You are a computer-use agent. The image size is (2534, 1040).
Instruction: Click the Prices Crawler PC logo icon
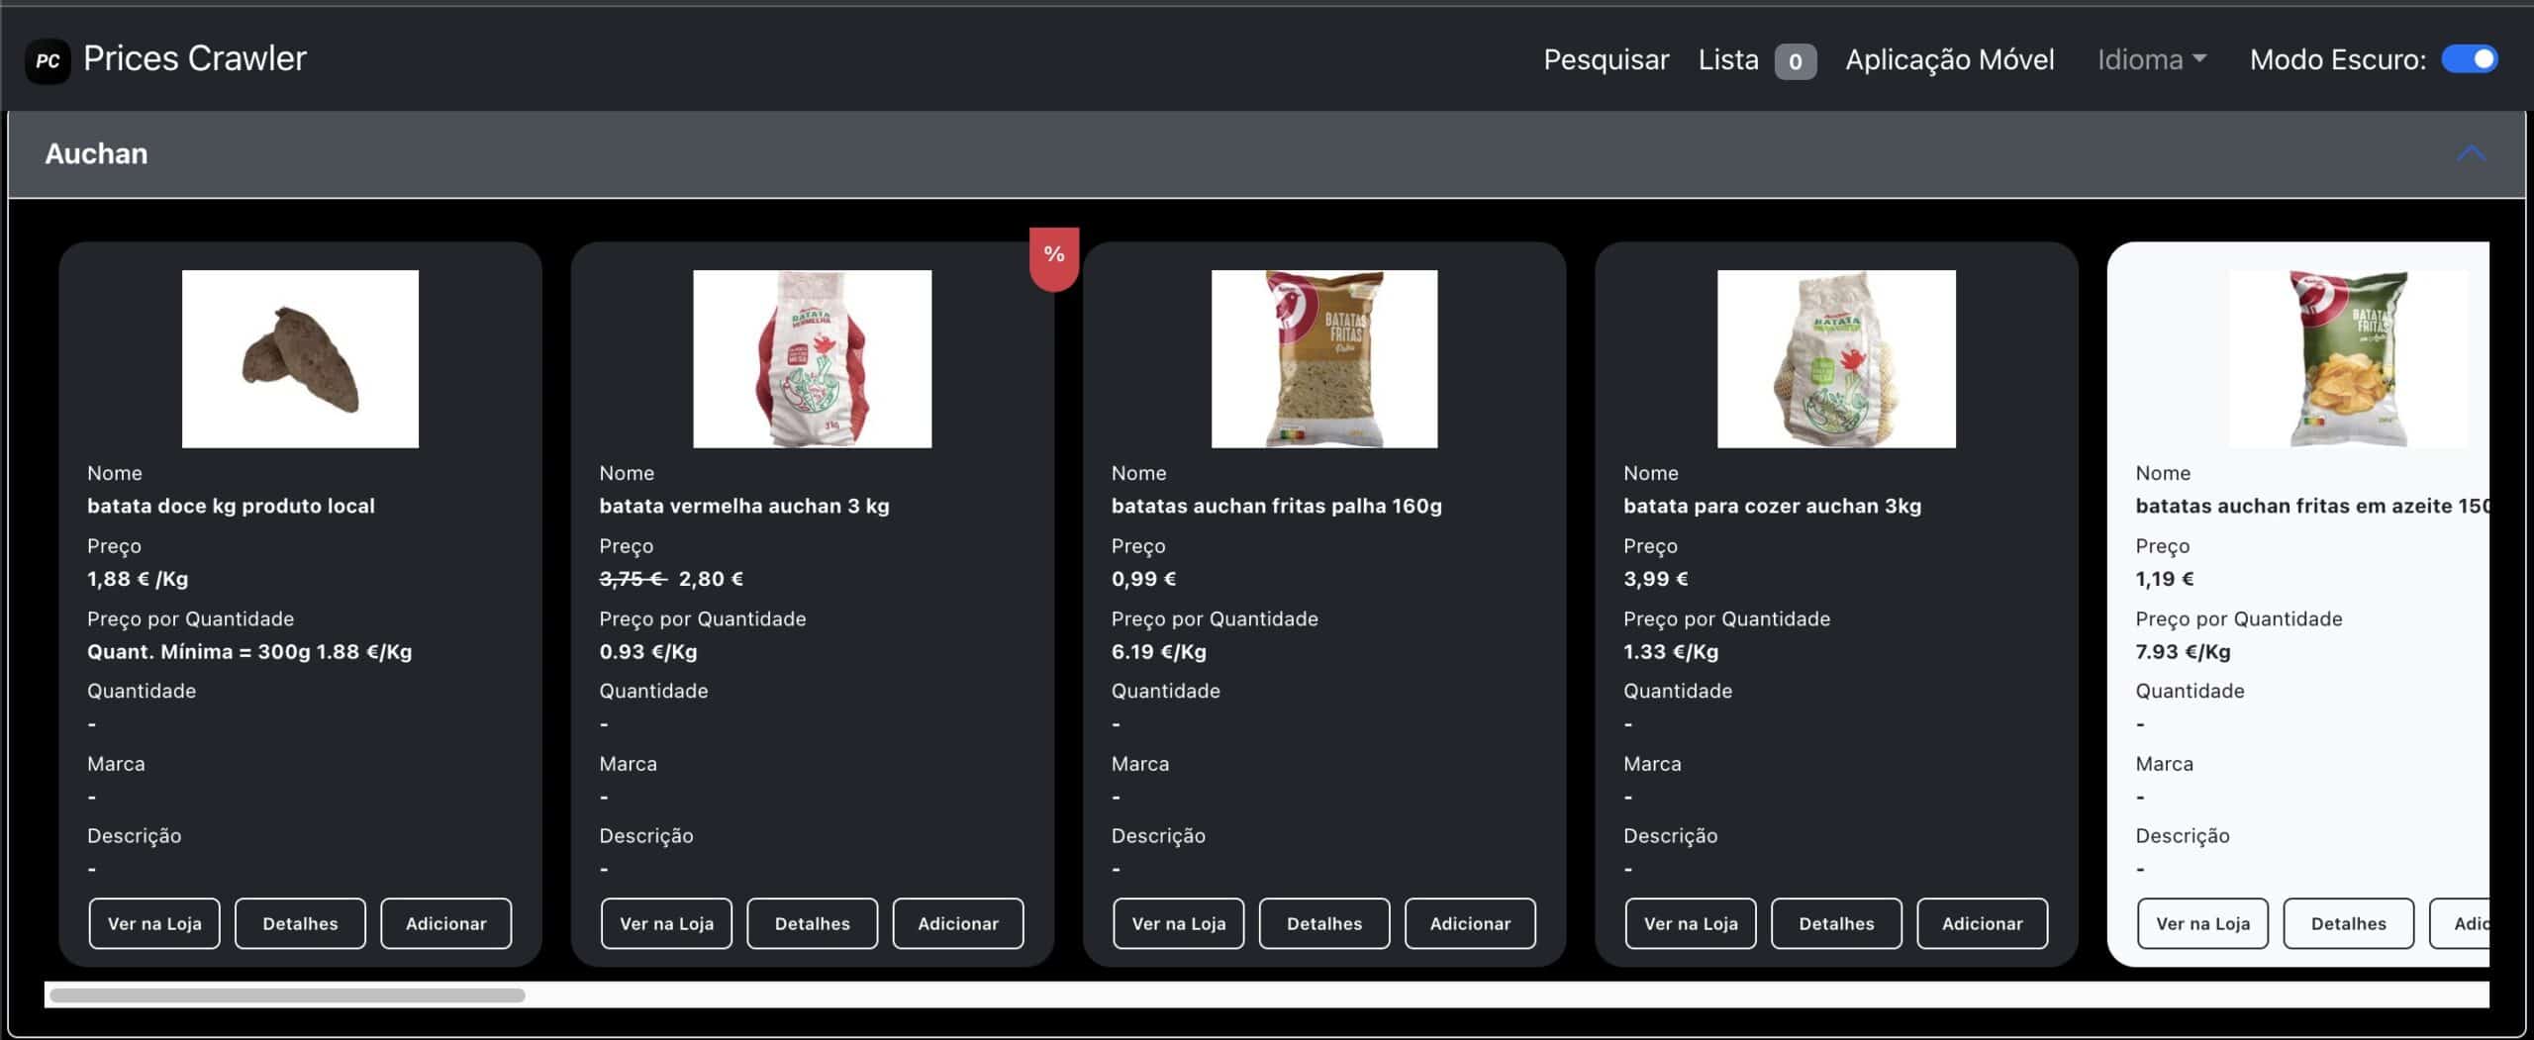[48, 60]
